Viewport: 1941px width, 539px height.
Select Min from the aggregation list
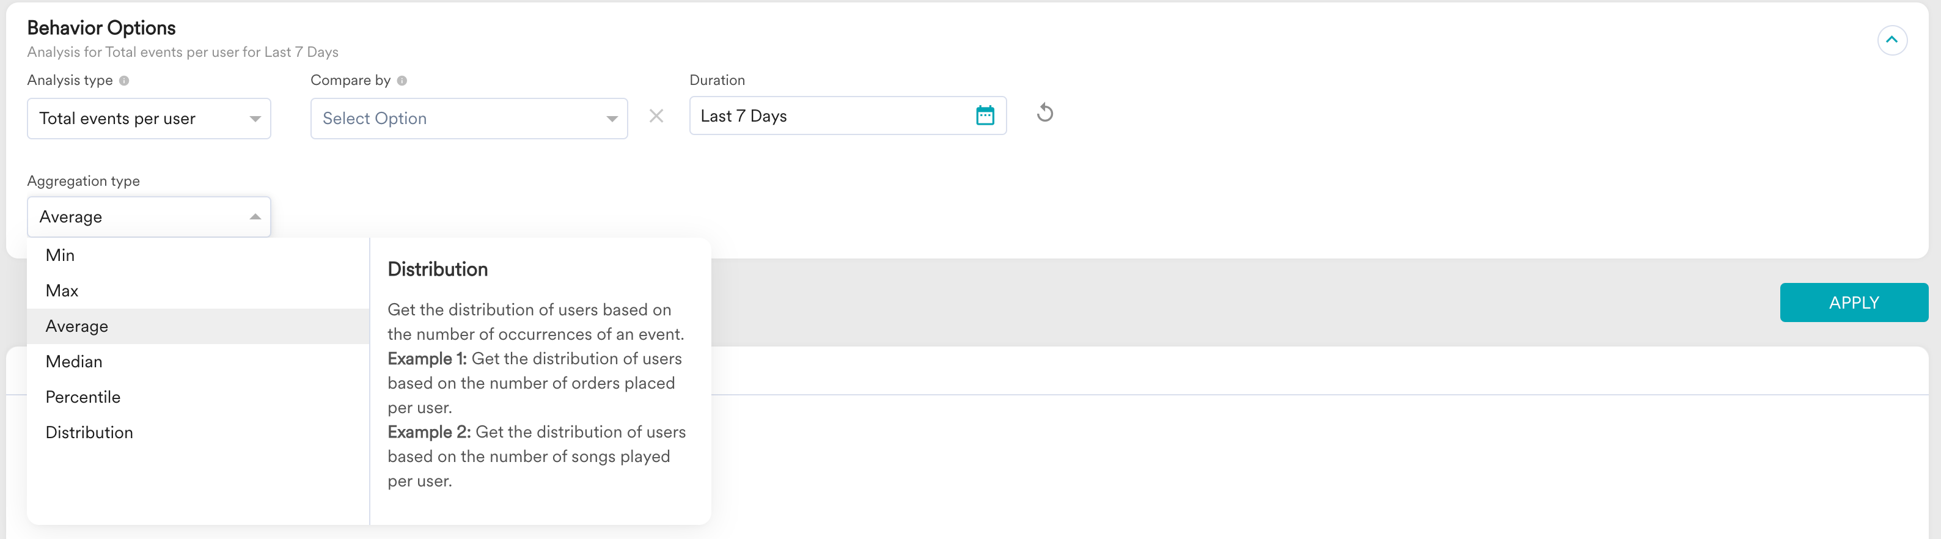click(x=61, y=255)
